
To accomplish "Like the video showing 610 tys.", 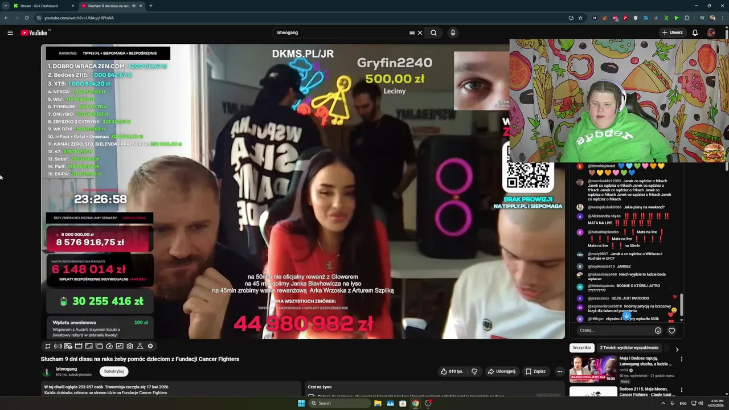I will [x=453, y=371].
